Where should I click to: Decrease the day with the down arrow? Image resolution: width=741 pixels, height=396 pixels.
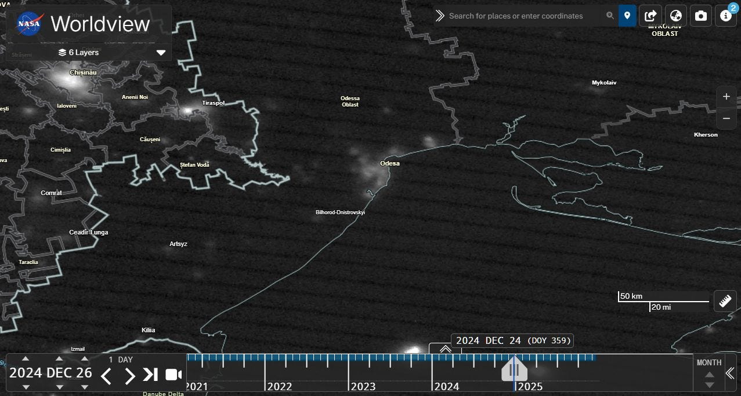click(x=85, y=387)
